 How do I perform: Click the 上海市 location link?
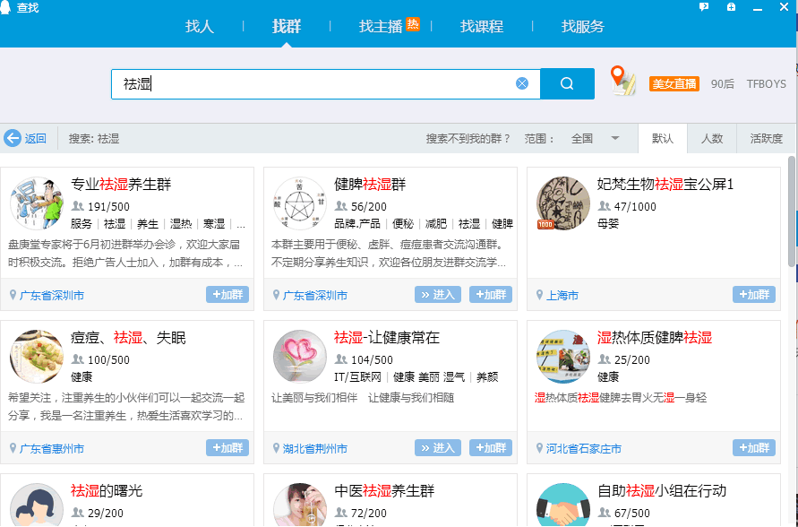click(x=562, y=294)
